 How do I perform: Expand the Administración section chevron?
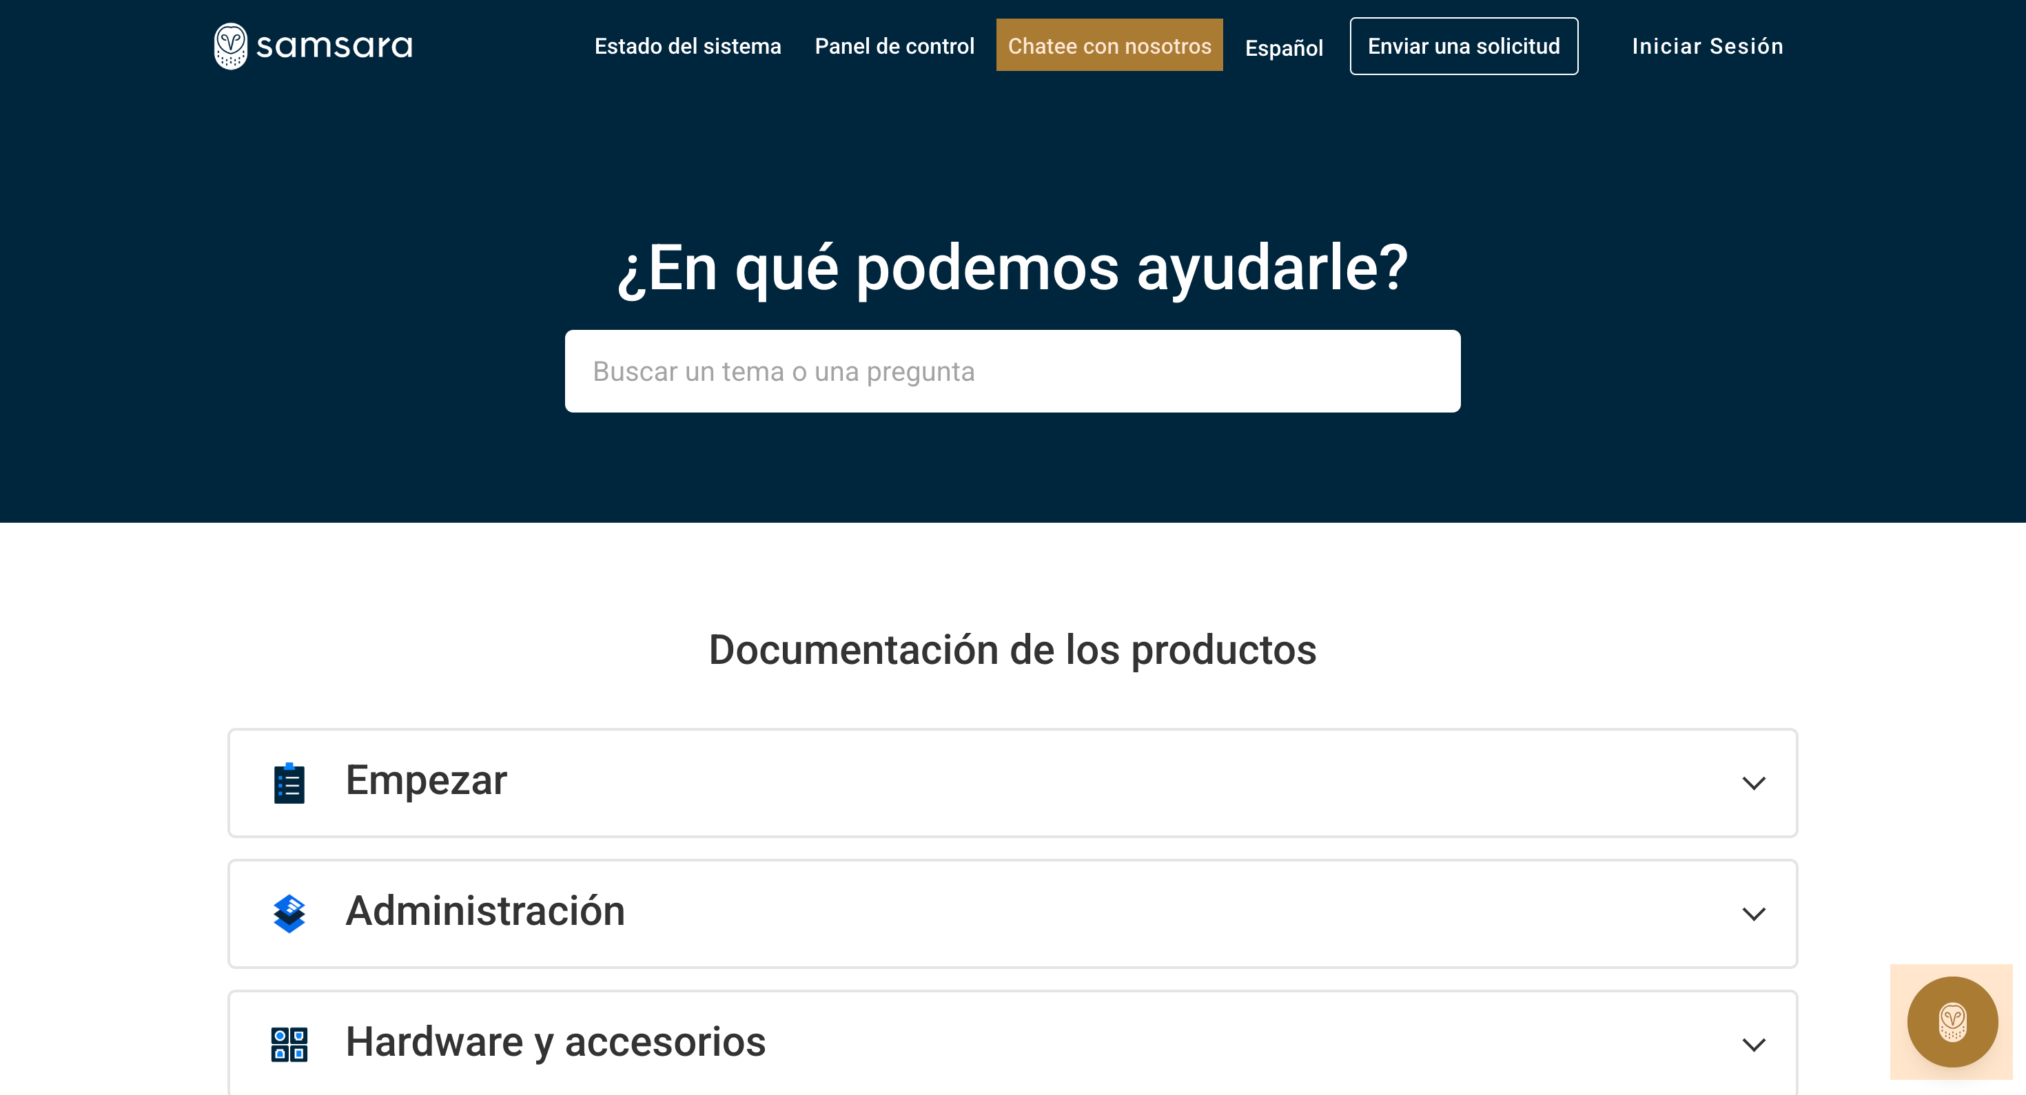coord(1753,913)
